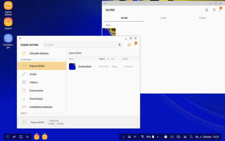225x141 pixels.
Task: Select the Dokumente category
Action: coord(42,91)
